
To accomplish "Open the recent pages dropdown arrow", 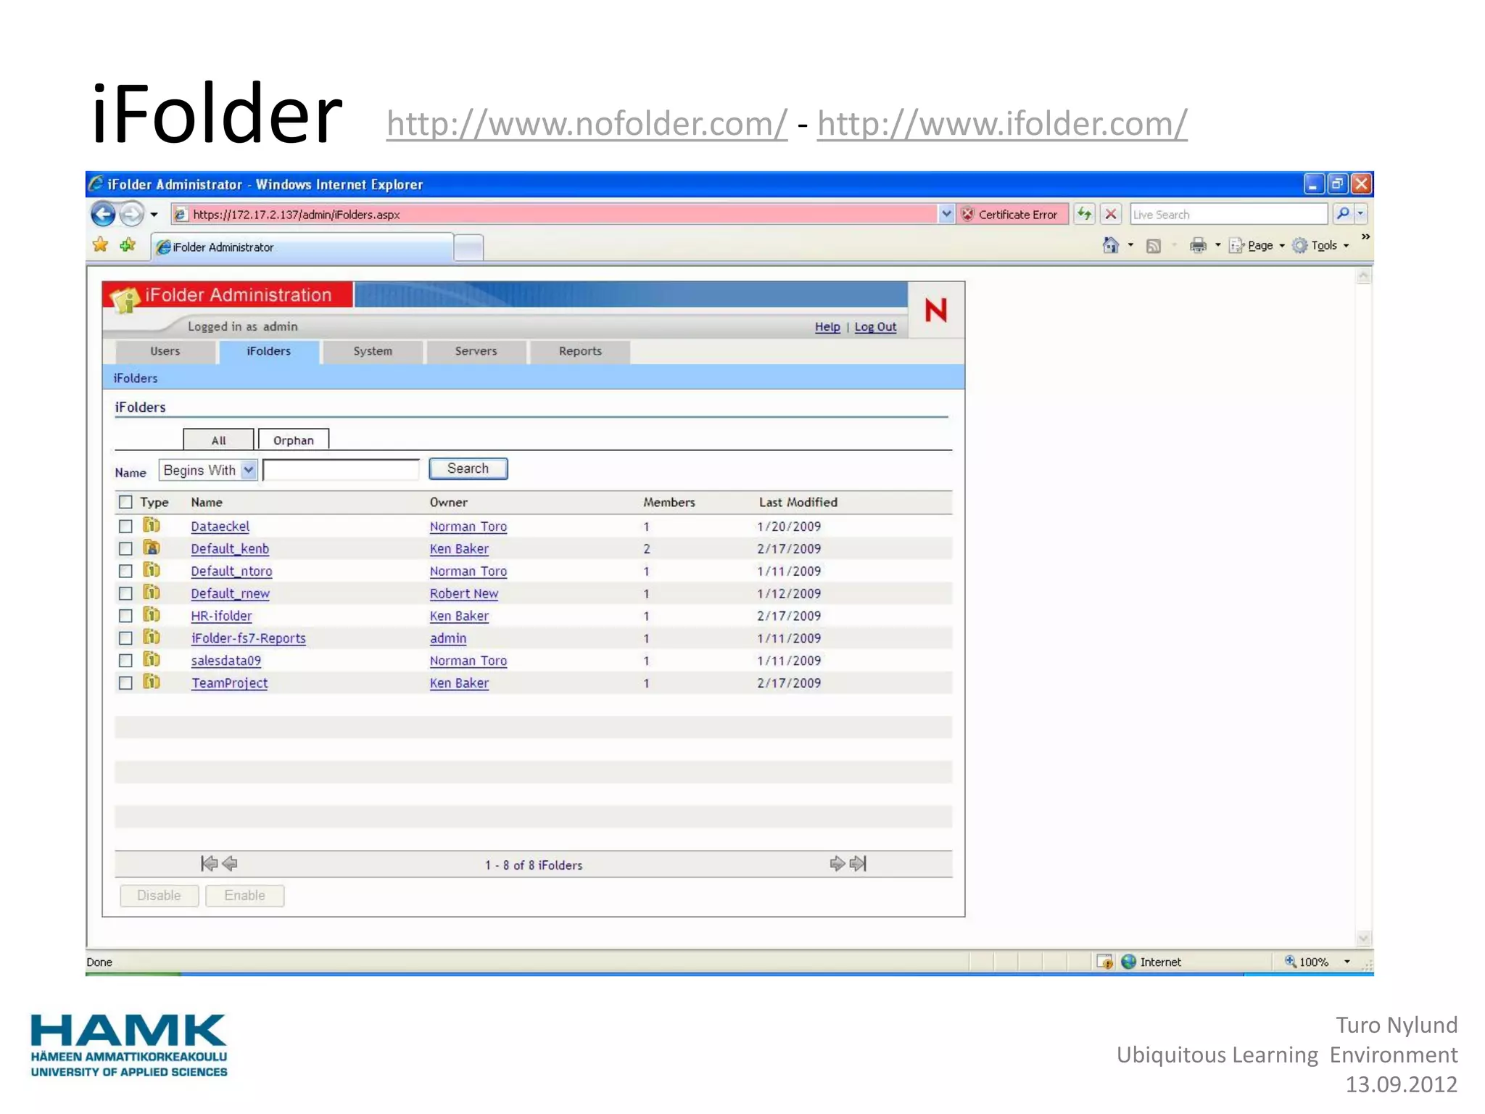I will [154, 215].
